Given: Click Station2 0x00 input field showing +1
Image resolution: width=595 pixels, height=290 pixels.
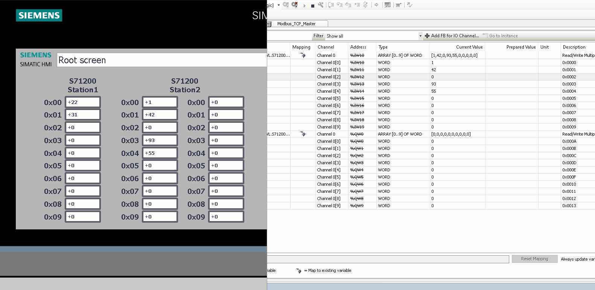Looking at the screenshot, I should point(160,102).
